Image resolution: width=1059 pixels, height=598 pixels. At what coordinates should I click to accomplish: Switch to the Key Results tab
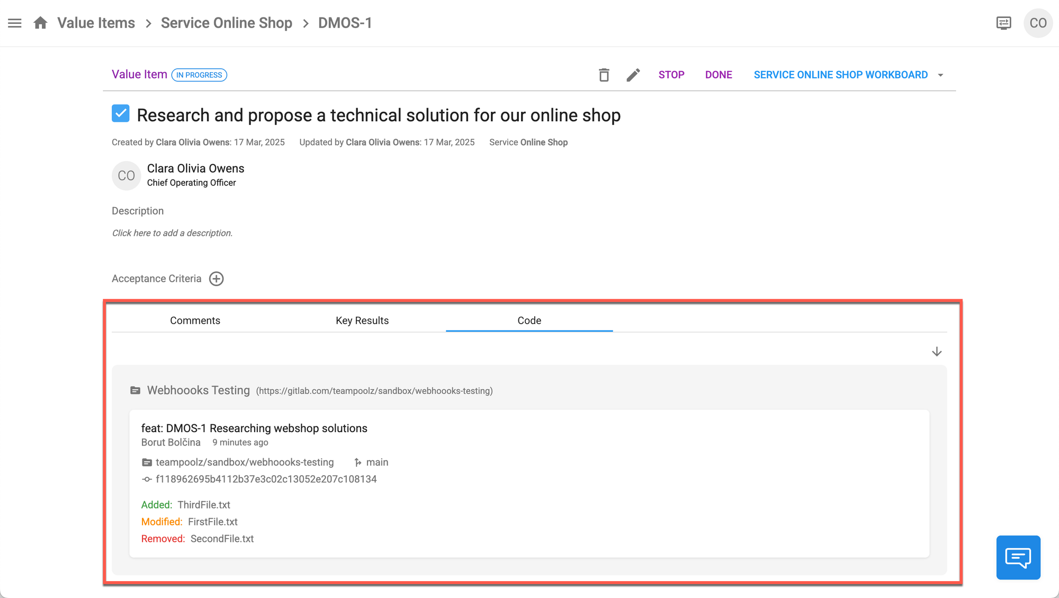pos(362,320)
